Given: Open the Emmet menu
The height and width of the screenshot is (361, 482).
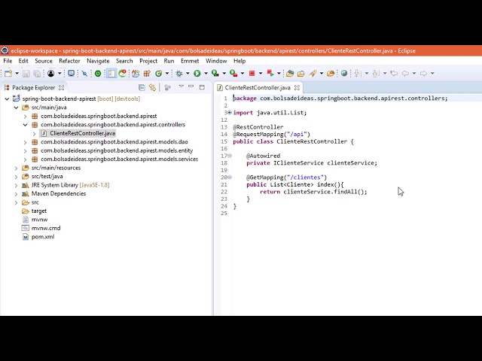Looking at the screenshot, I should pos(190,61).
